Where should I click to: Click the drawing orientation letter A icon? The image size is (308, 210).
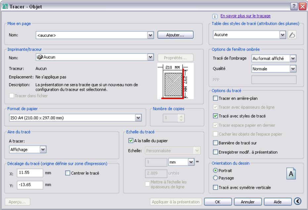tap(291, 174)
